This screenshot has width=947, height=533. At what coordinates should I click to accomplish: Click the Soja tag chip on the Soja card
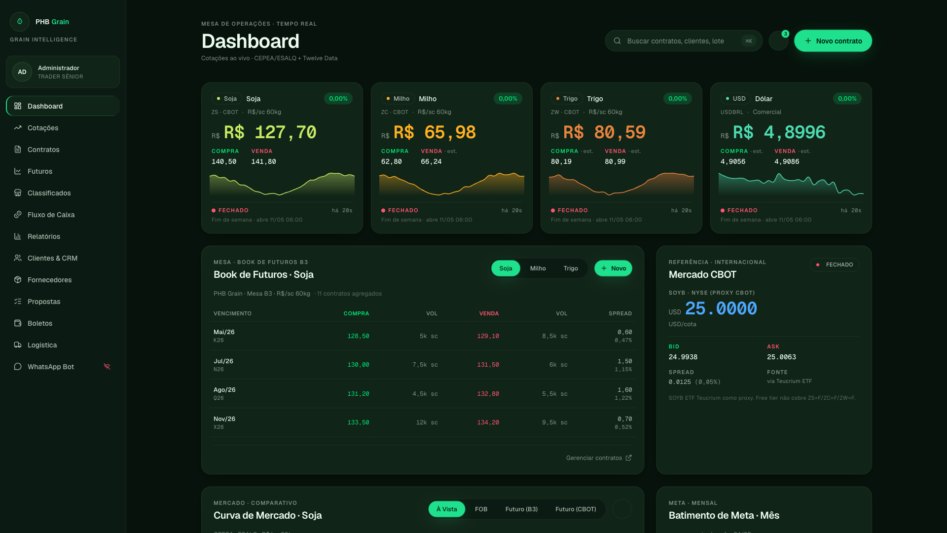[226, 99]
